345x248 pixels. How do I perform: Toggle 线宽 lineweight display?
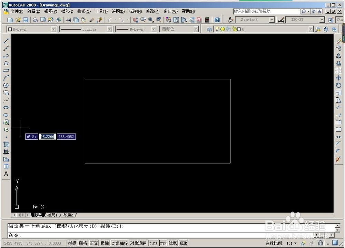coord(173,243)
